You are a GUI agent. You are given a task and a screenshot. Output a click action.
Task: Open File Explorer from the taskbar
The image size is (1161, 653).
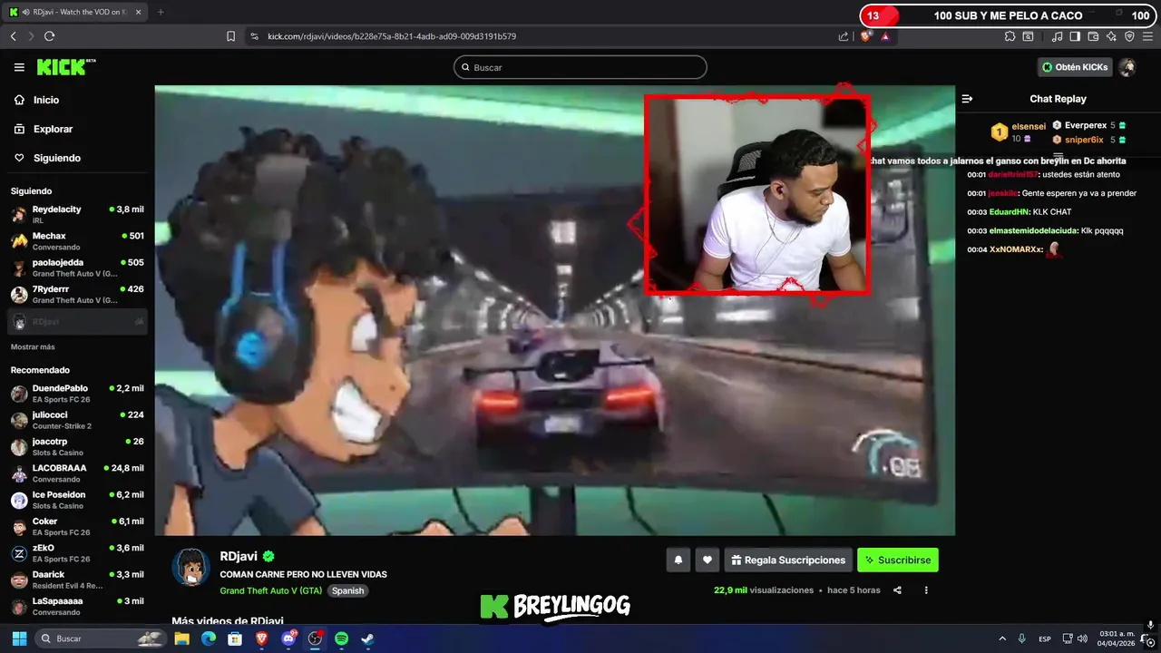pyautogui.click(x=181, y=638)
